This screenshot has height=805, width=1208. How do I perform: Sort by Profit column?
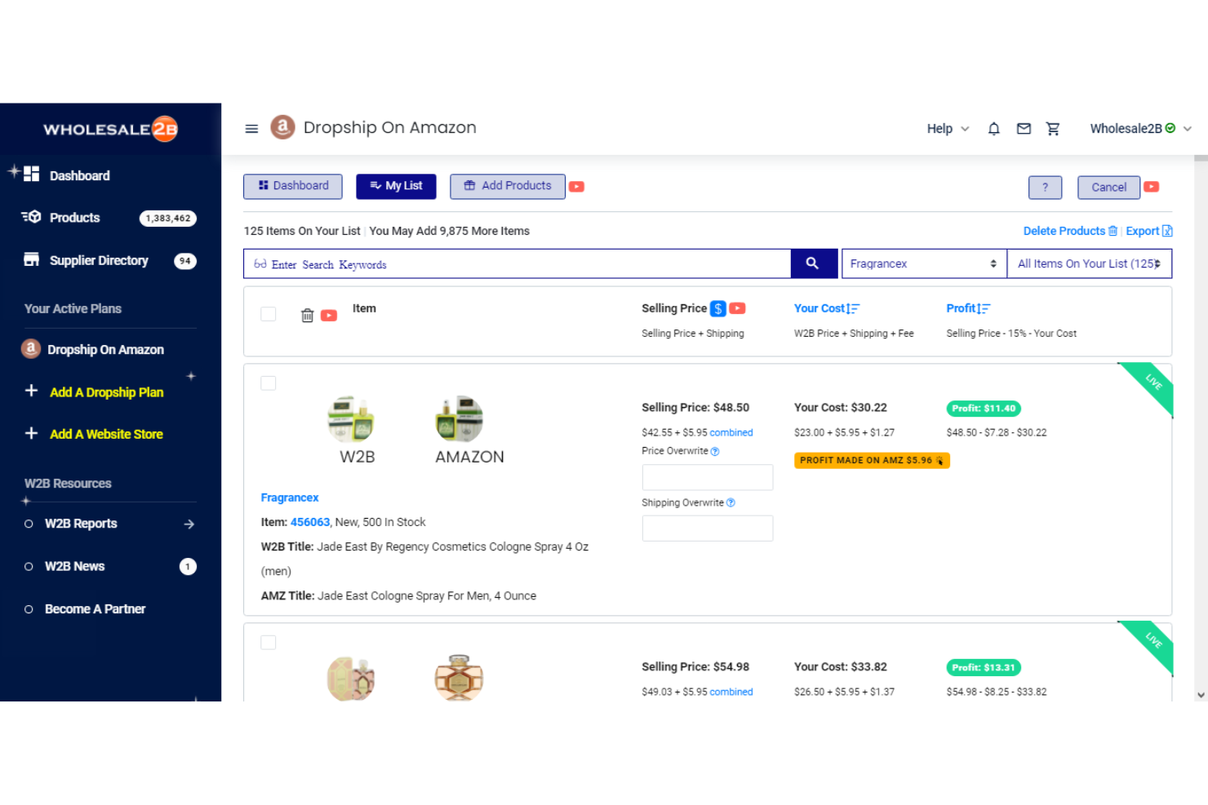tap(968, 308)
